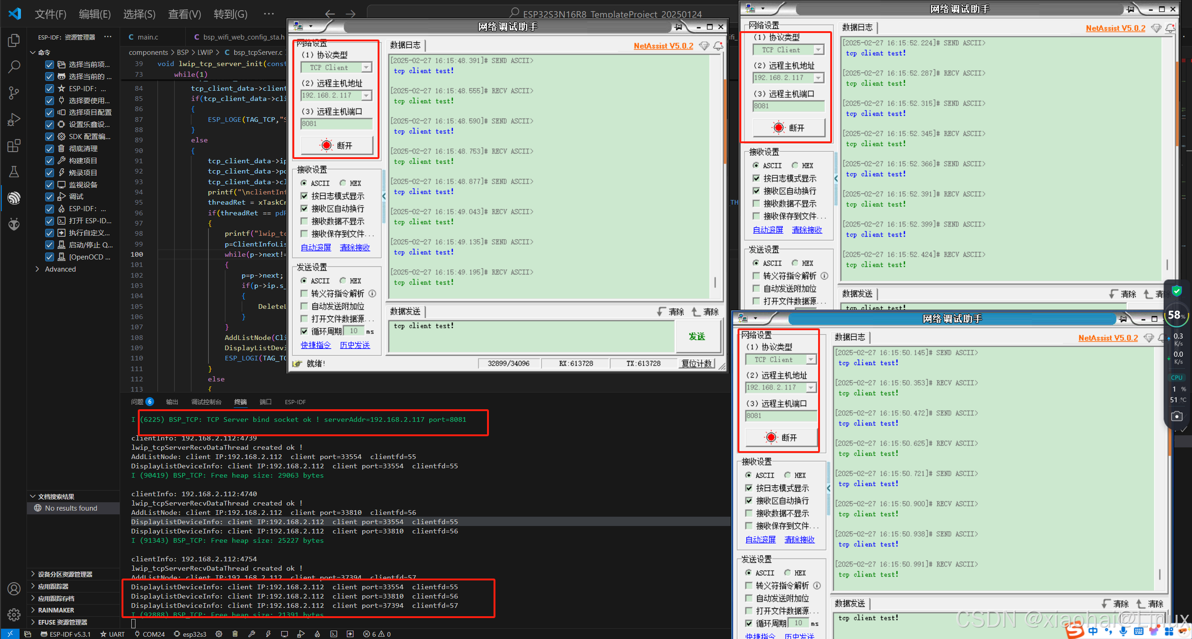The height and width of the screenshot is (639, 1192).
Task: Open the TCP Client protocol type dropdown
Action: click(x=366, y=67)
